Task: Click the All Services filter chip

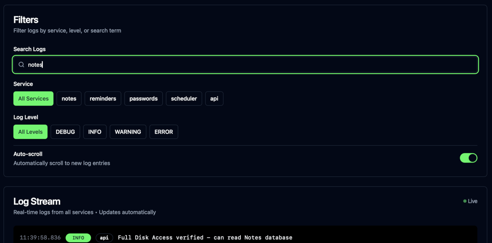Action: [x=33, y=98]
